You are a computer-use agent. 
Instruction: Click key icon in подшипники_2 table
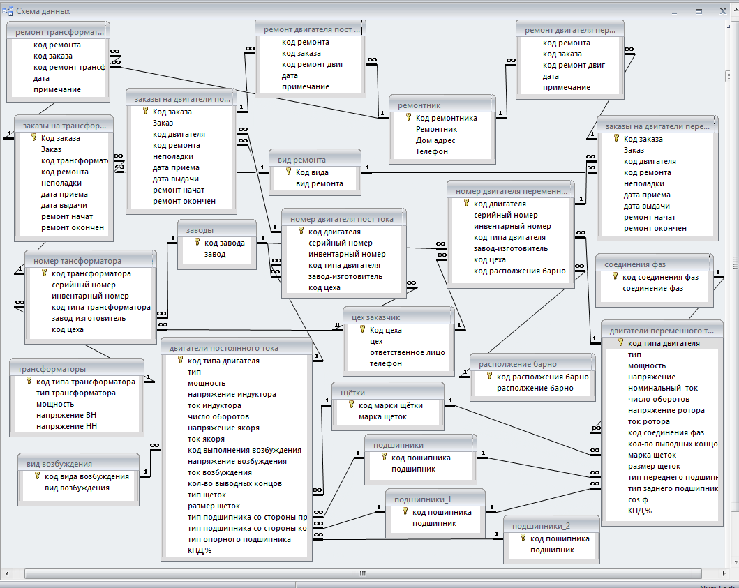click(523, 538)
